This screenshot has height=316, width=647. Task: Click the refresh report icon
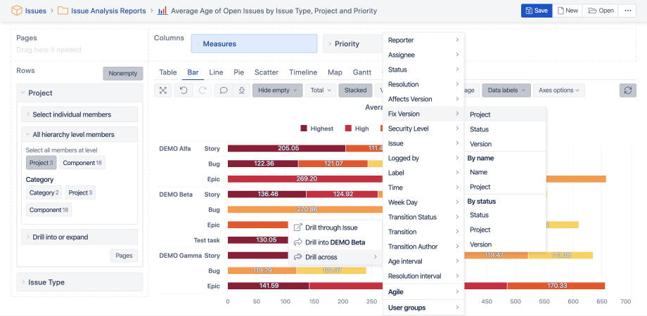click(627, 90)
